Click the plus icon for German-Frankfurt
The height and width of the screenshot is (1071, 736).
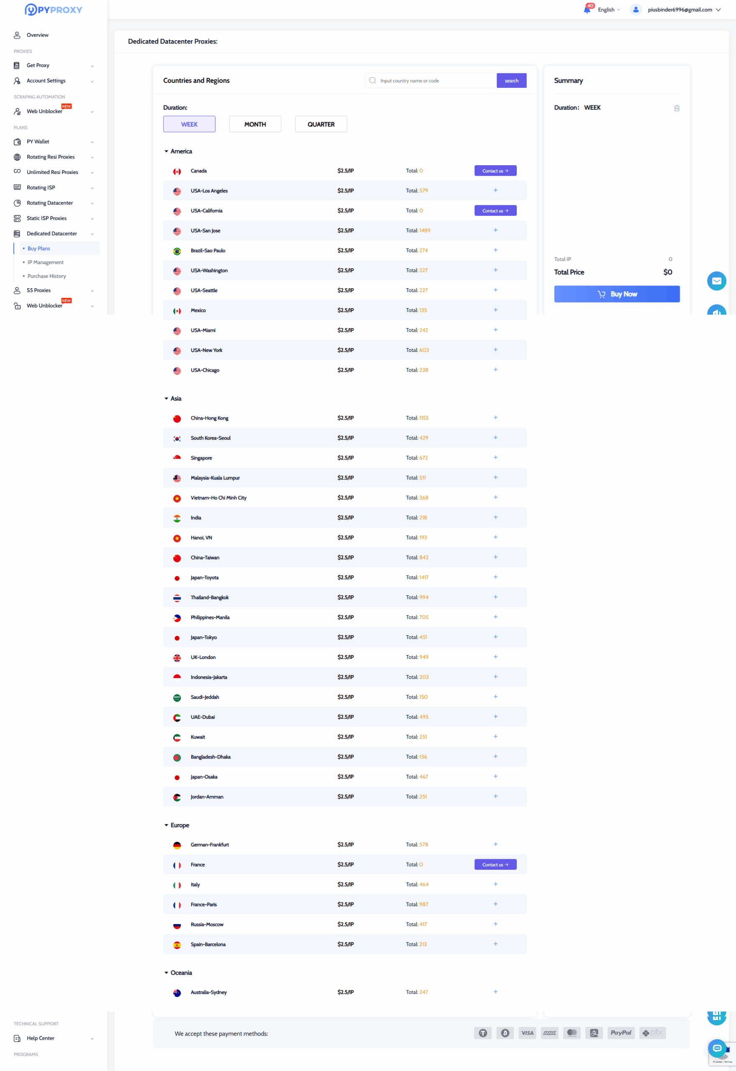tap(495, 844)
